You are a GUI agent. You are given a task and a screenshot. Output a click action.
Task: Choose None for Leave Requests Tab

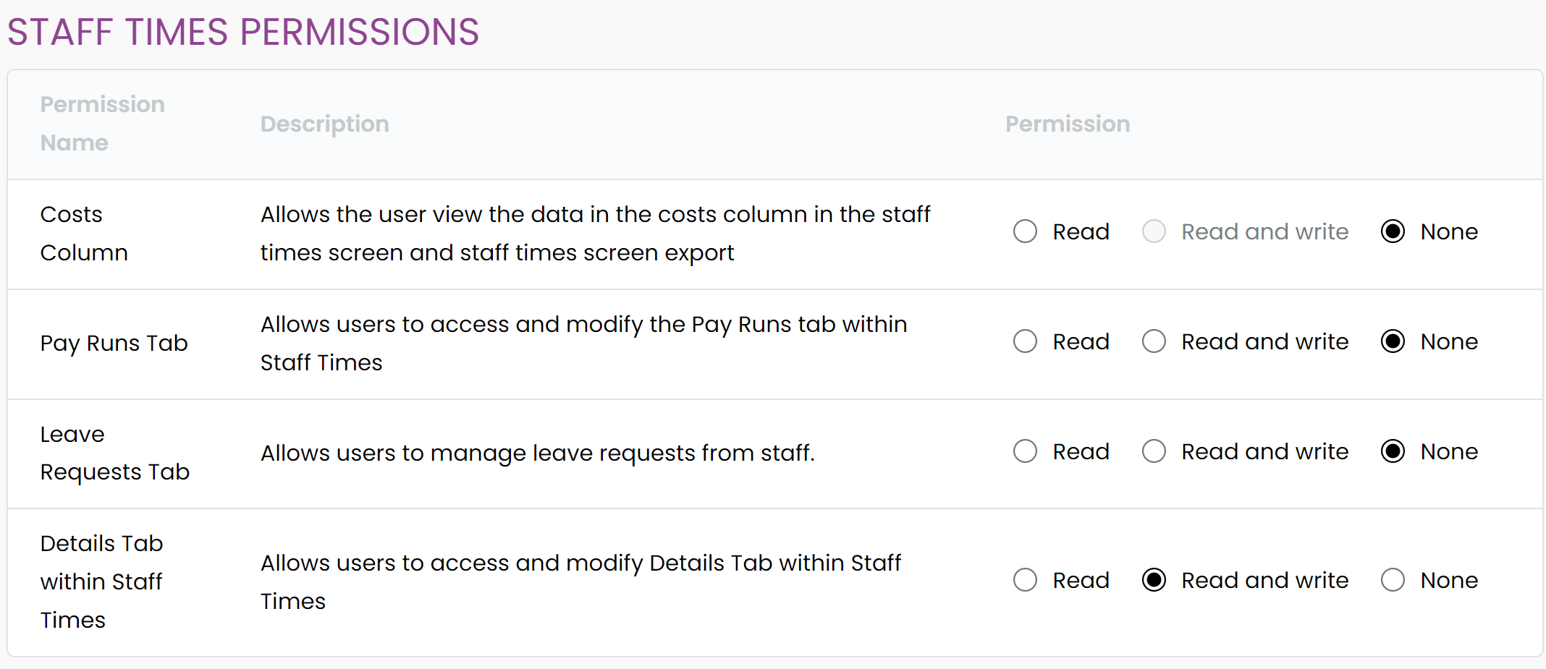pos(1393,451)
